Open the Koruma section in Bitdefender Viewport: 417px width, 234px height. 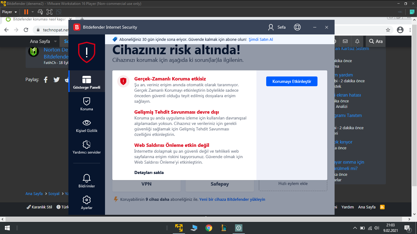[x=87, y=104]
